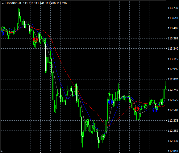Click the 112.870 price scale label
The image size is (179, 153).
click(x=173, y=79)
